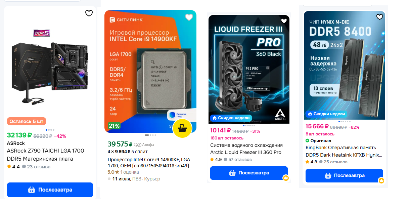Click Послезавтра button under Arctic Liquid Freezer
The image size is (411, 208).
[x=249, y=173]
